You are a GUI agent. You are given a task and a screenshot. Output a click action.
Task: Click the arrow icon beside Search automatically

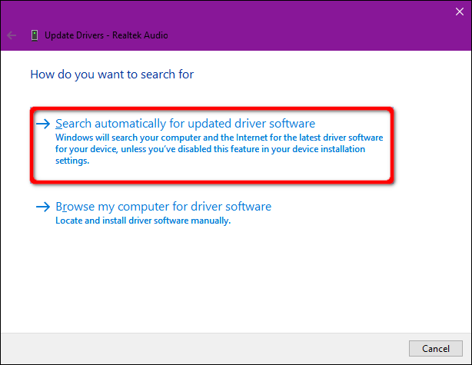(43, 124)
